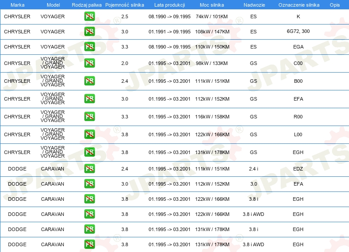Select the '74kW / 101KM' power cell
Viewport: 349px width, 252px height.
point(212,16)
